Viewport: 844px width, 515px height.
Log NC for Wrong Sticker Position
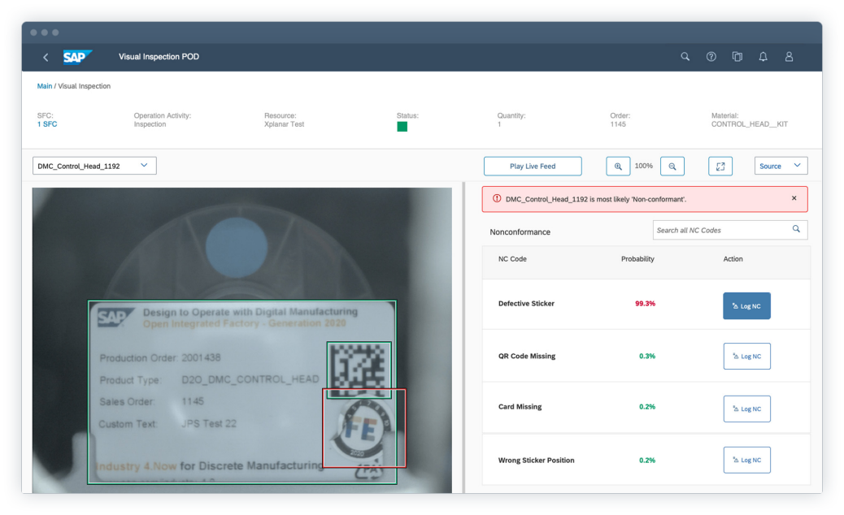click(746, 460)
